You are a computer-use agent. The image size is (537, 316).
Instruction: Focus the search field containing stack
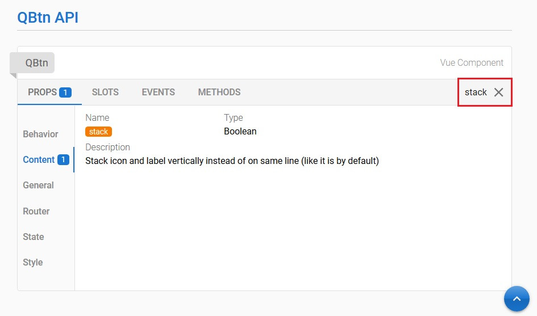click(x=475, y=92)
